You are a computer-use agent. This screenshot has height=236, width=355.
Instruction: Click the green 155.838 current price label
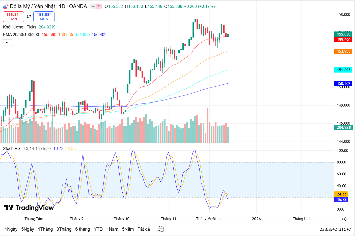tap(343, 34)
